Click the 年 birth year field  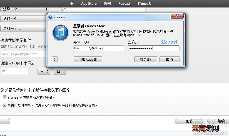click(x=14, y=71)
